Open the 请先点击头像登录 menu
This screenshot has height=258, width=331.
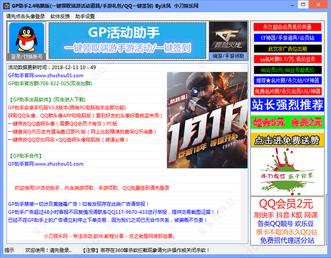coord(25,16)
